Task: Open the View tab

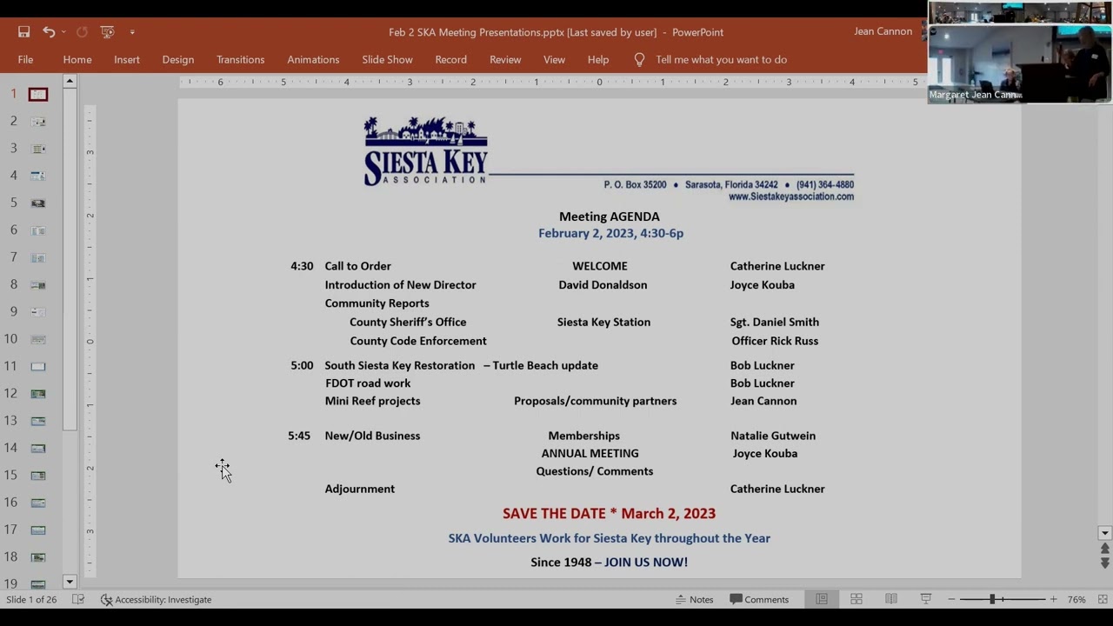Action: pos(554,60)
